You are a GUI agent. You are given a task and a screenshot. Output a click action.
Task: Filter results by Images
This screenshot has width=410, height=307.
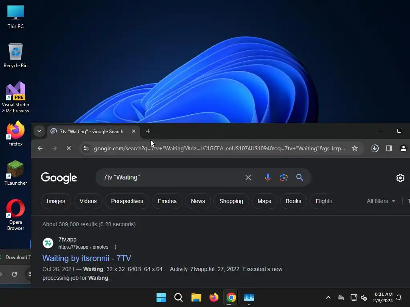click(x=56, y=201)
